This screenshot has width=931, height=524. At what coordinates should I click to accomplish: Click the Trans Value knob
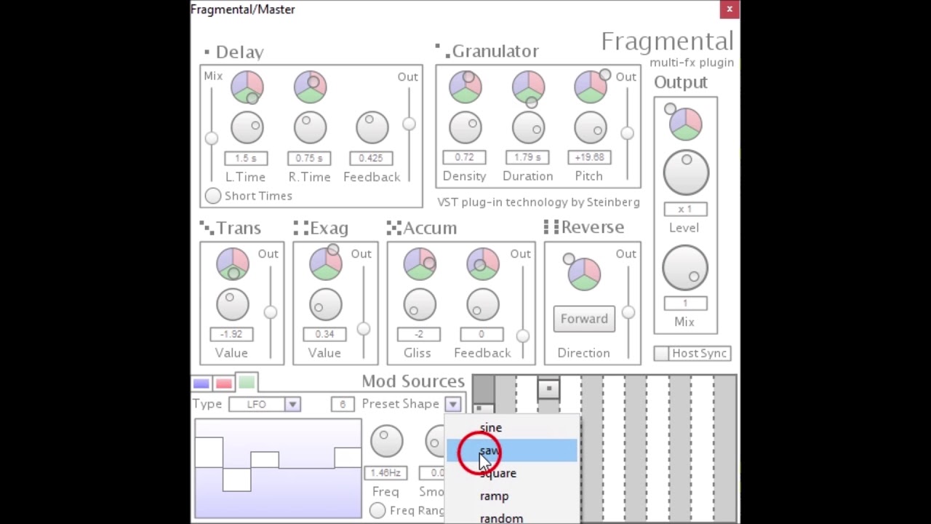coord(233,304)
